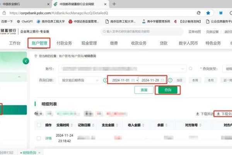Open 中国证券监督管理 bookmark
Image resolution: width=232 pixels, height=155 pixels.
(x=84, y=22)
